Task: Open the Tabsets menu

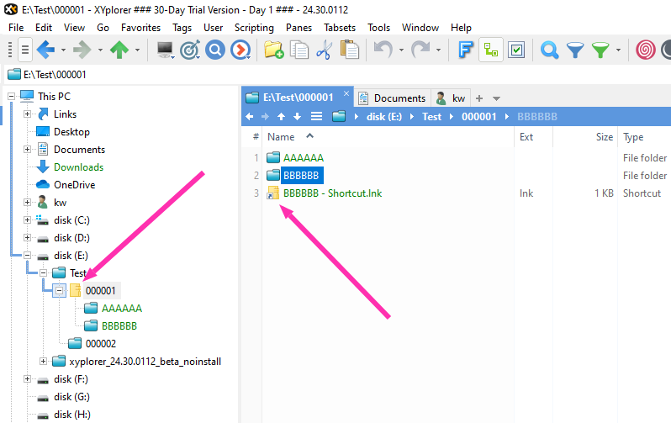Action: [x=340, y=28]
